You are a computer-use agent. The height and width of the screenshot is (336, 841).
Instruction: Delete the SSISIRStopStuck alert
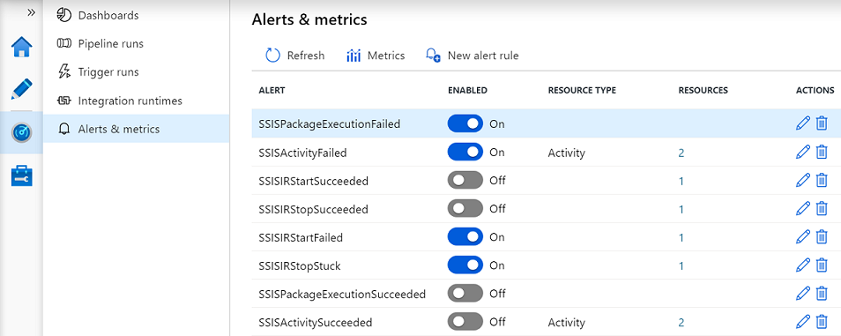point(821,265)
